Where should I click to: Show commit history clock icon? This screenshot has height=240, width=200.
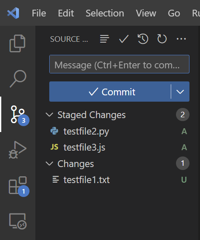coord(143,39)
